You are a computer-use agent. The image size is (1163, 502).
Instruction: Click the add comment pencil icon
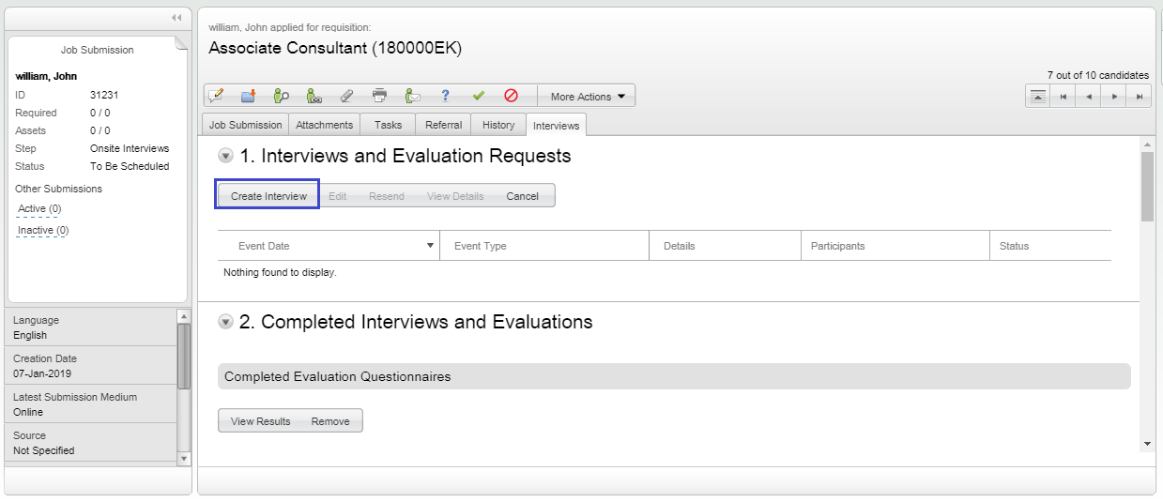216,96
